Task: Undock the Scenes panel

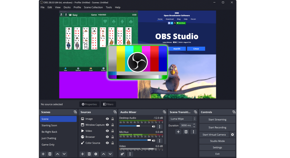Action: [75, 112]
